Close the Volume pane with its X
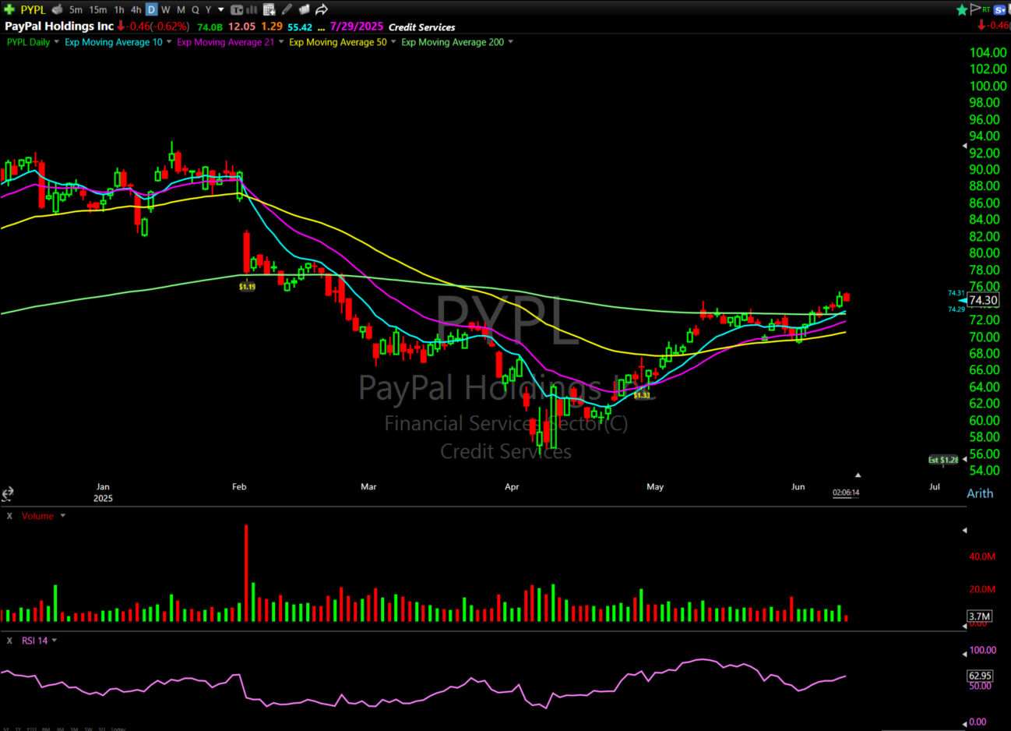The height and width of the screenshot is (731, 1011). coord(9,516)
